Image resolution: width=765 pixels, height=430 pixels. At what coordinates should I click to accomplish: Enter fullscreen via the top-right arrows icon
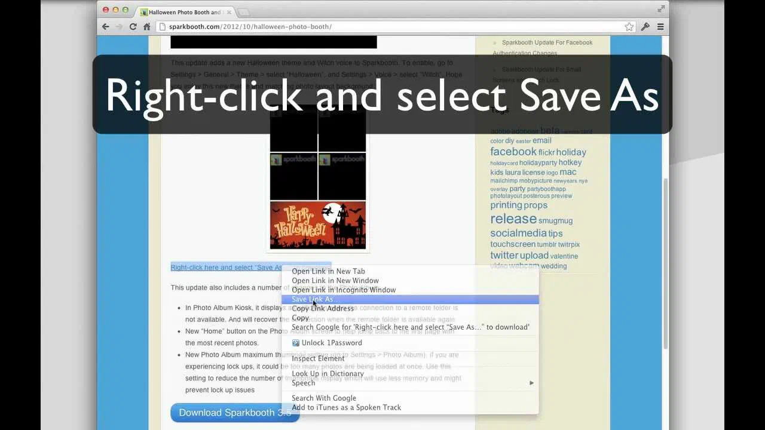tap(661, 9)
